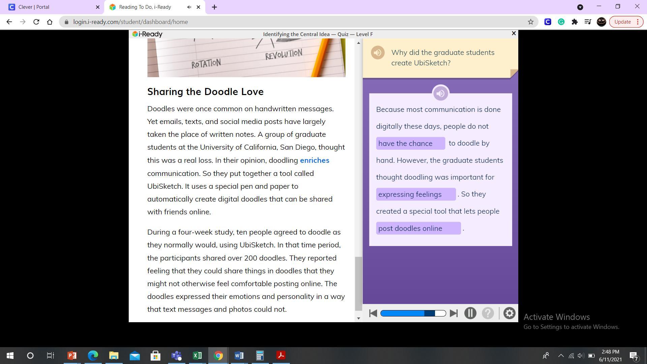This screenshot has width=647, height=364.
Task: Play audio for the question prompt
Action: pos(377,53)
